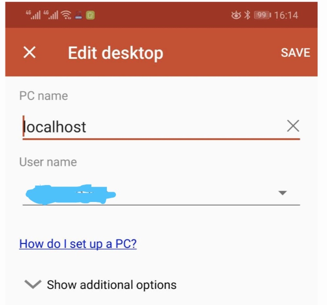The height and width of the screenshot is (305, 327).
Task: Close the Edit desktop screen
Action: click(x=29, y=52)
